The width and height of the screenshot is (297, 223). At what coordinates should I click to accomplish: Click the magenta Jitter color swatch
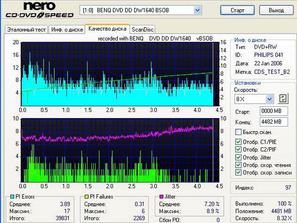(x=161, y=197)
